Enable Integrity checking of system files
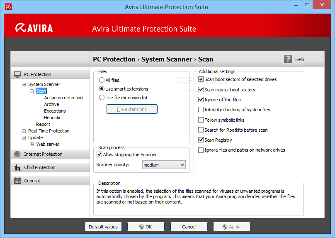Image resolution: width=335 pixels, height=238 pixels. pos(201,110)
